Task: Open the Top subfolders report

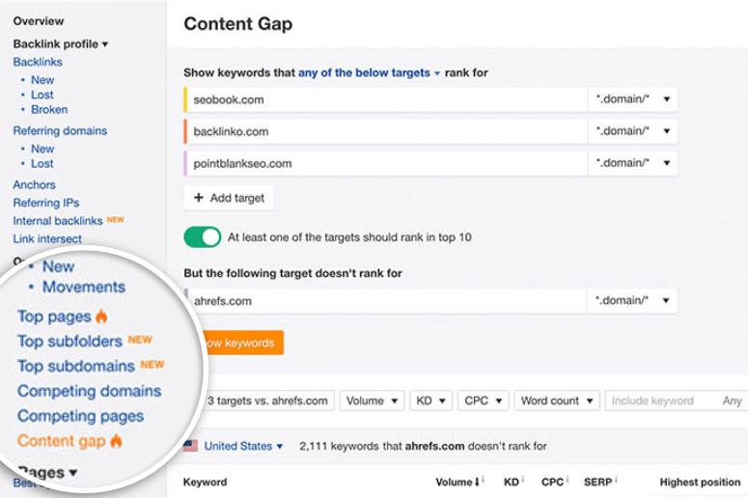Action: (x=69, y=342)
